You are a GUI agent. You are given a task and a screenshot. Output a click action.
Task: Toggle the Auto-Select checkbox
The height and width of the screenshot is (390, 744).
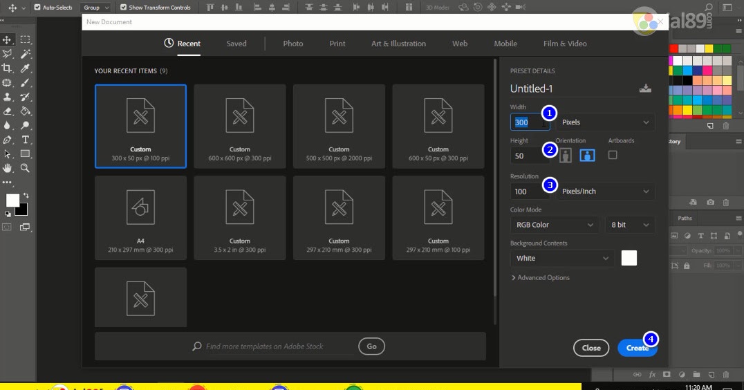click(x=37, y=7)
